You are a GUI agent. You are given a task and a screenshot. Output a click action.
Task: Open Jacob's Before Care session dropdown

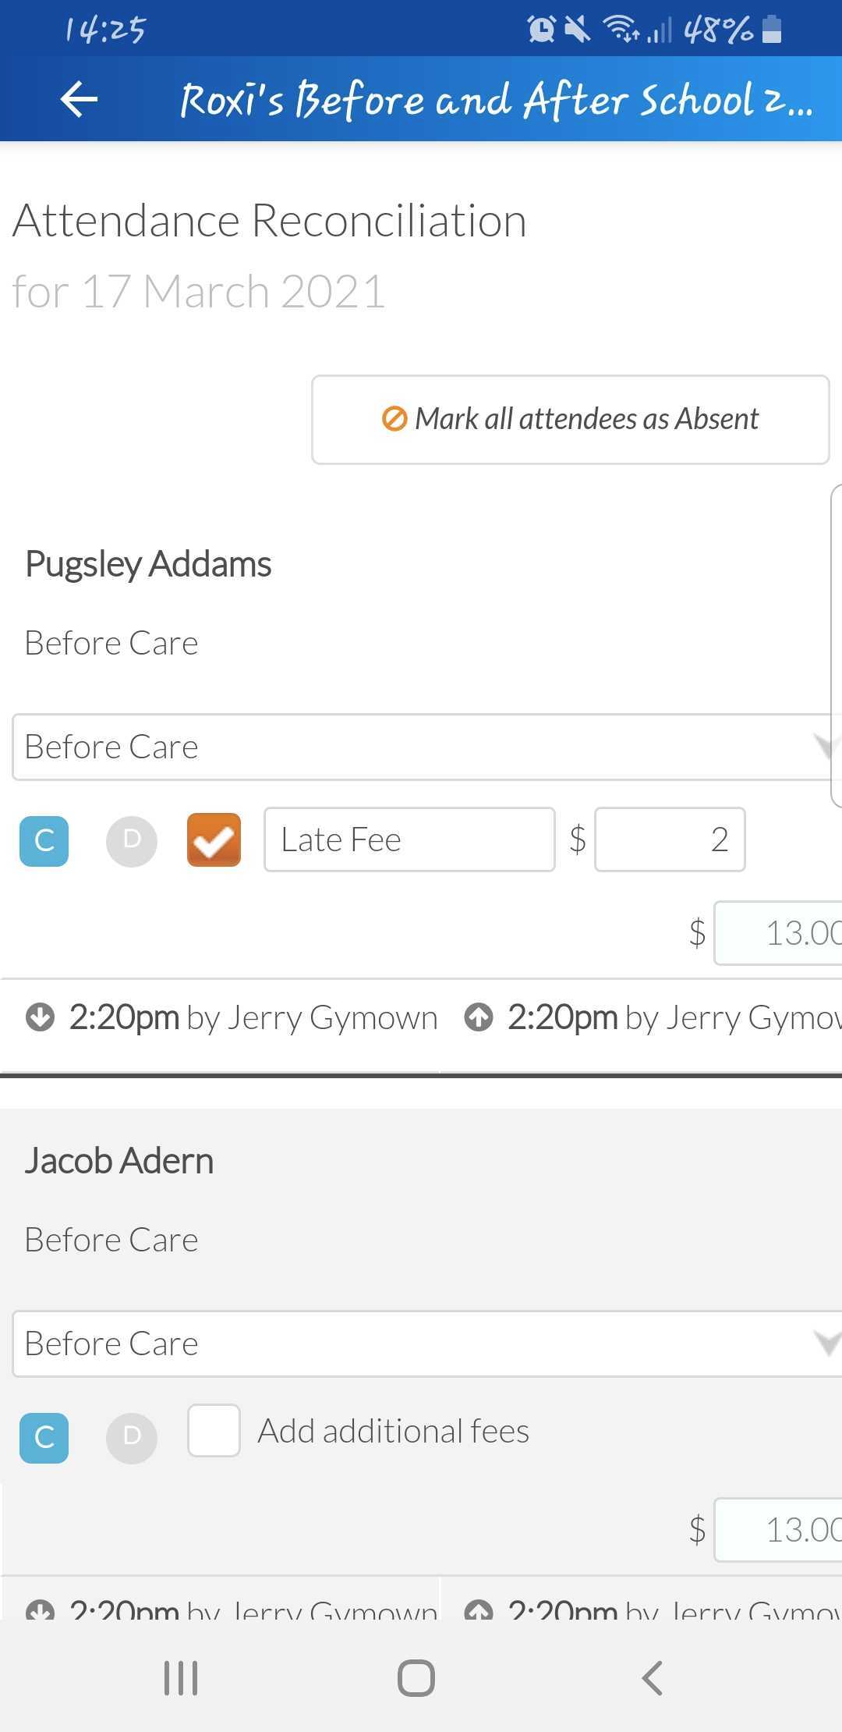coord(427,1344)
